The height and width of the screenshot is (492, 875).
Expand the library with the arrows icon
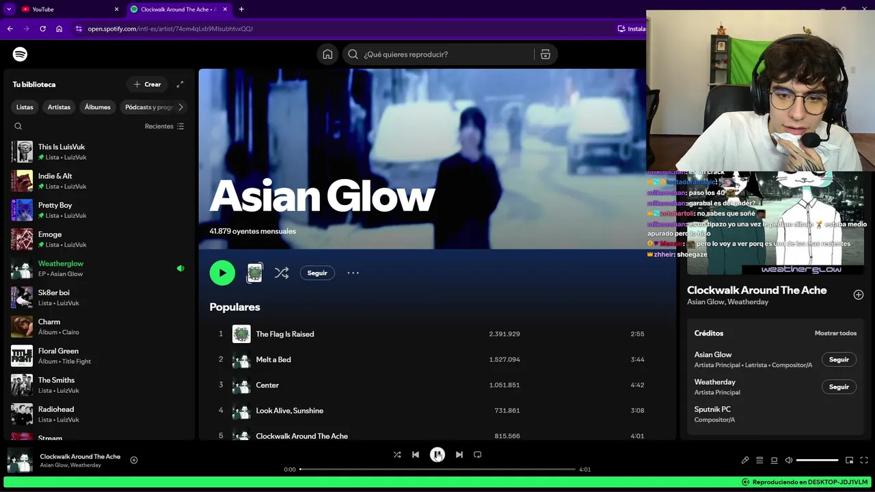tap(180, 84)
